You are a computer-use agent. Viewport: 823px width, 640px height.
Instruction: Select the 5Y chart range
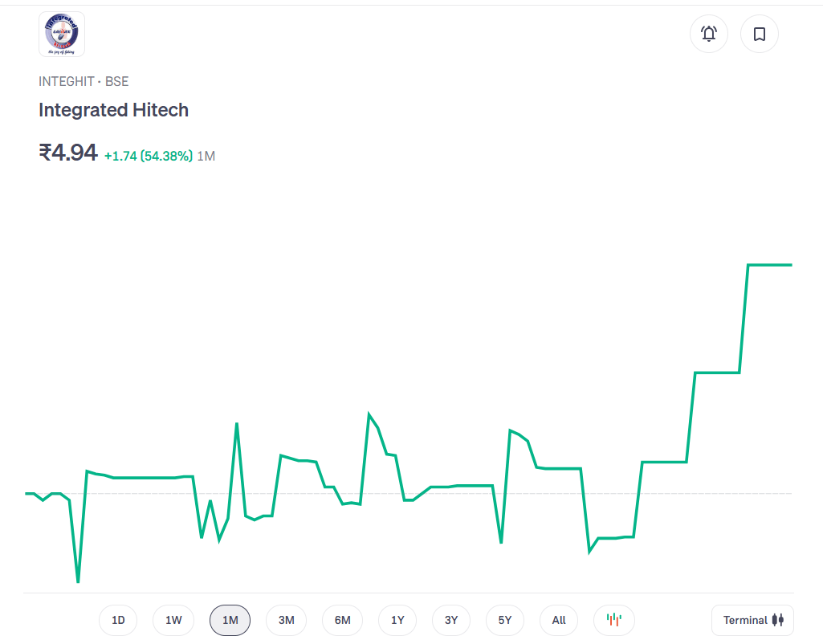click(504, 620)
